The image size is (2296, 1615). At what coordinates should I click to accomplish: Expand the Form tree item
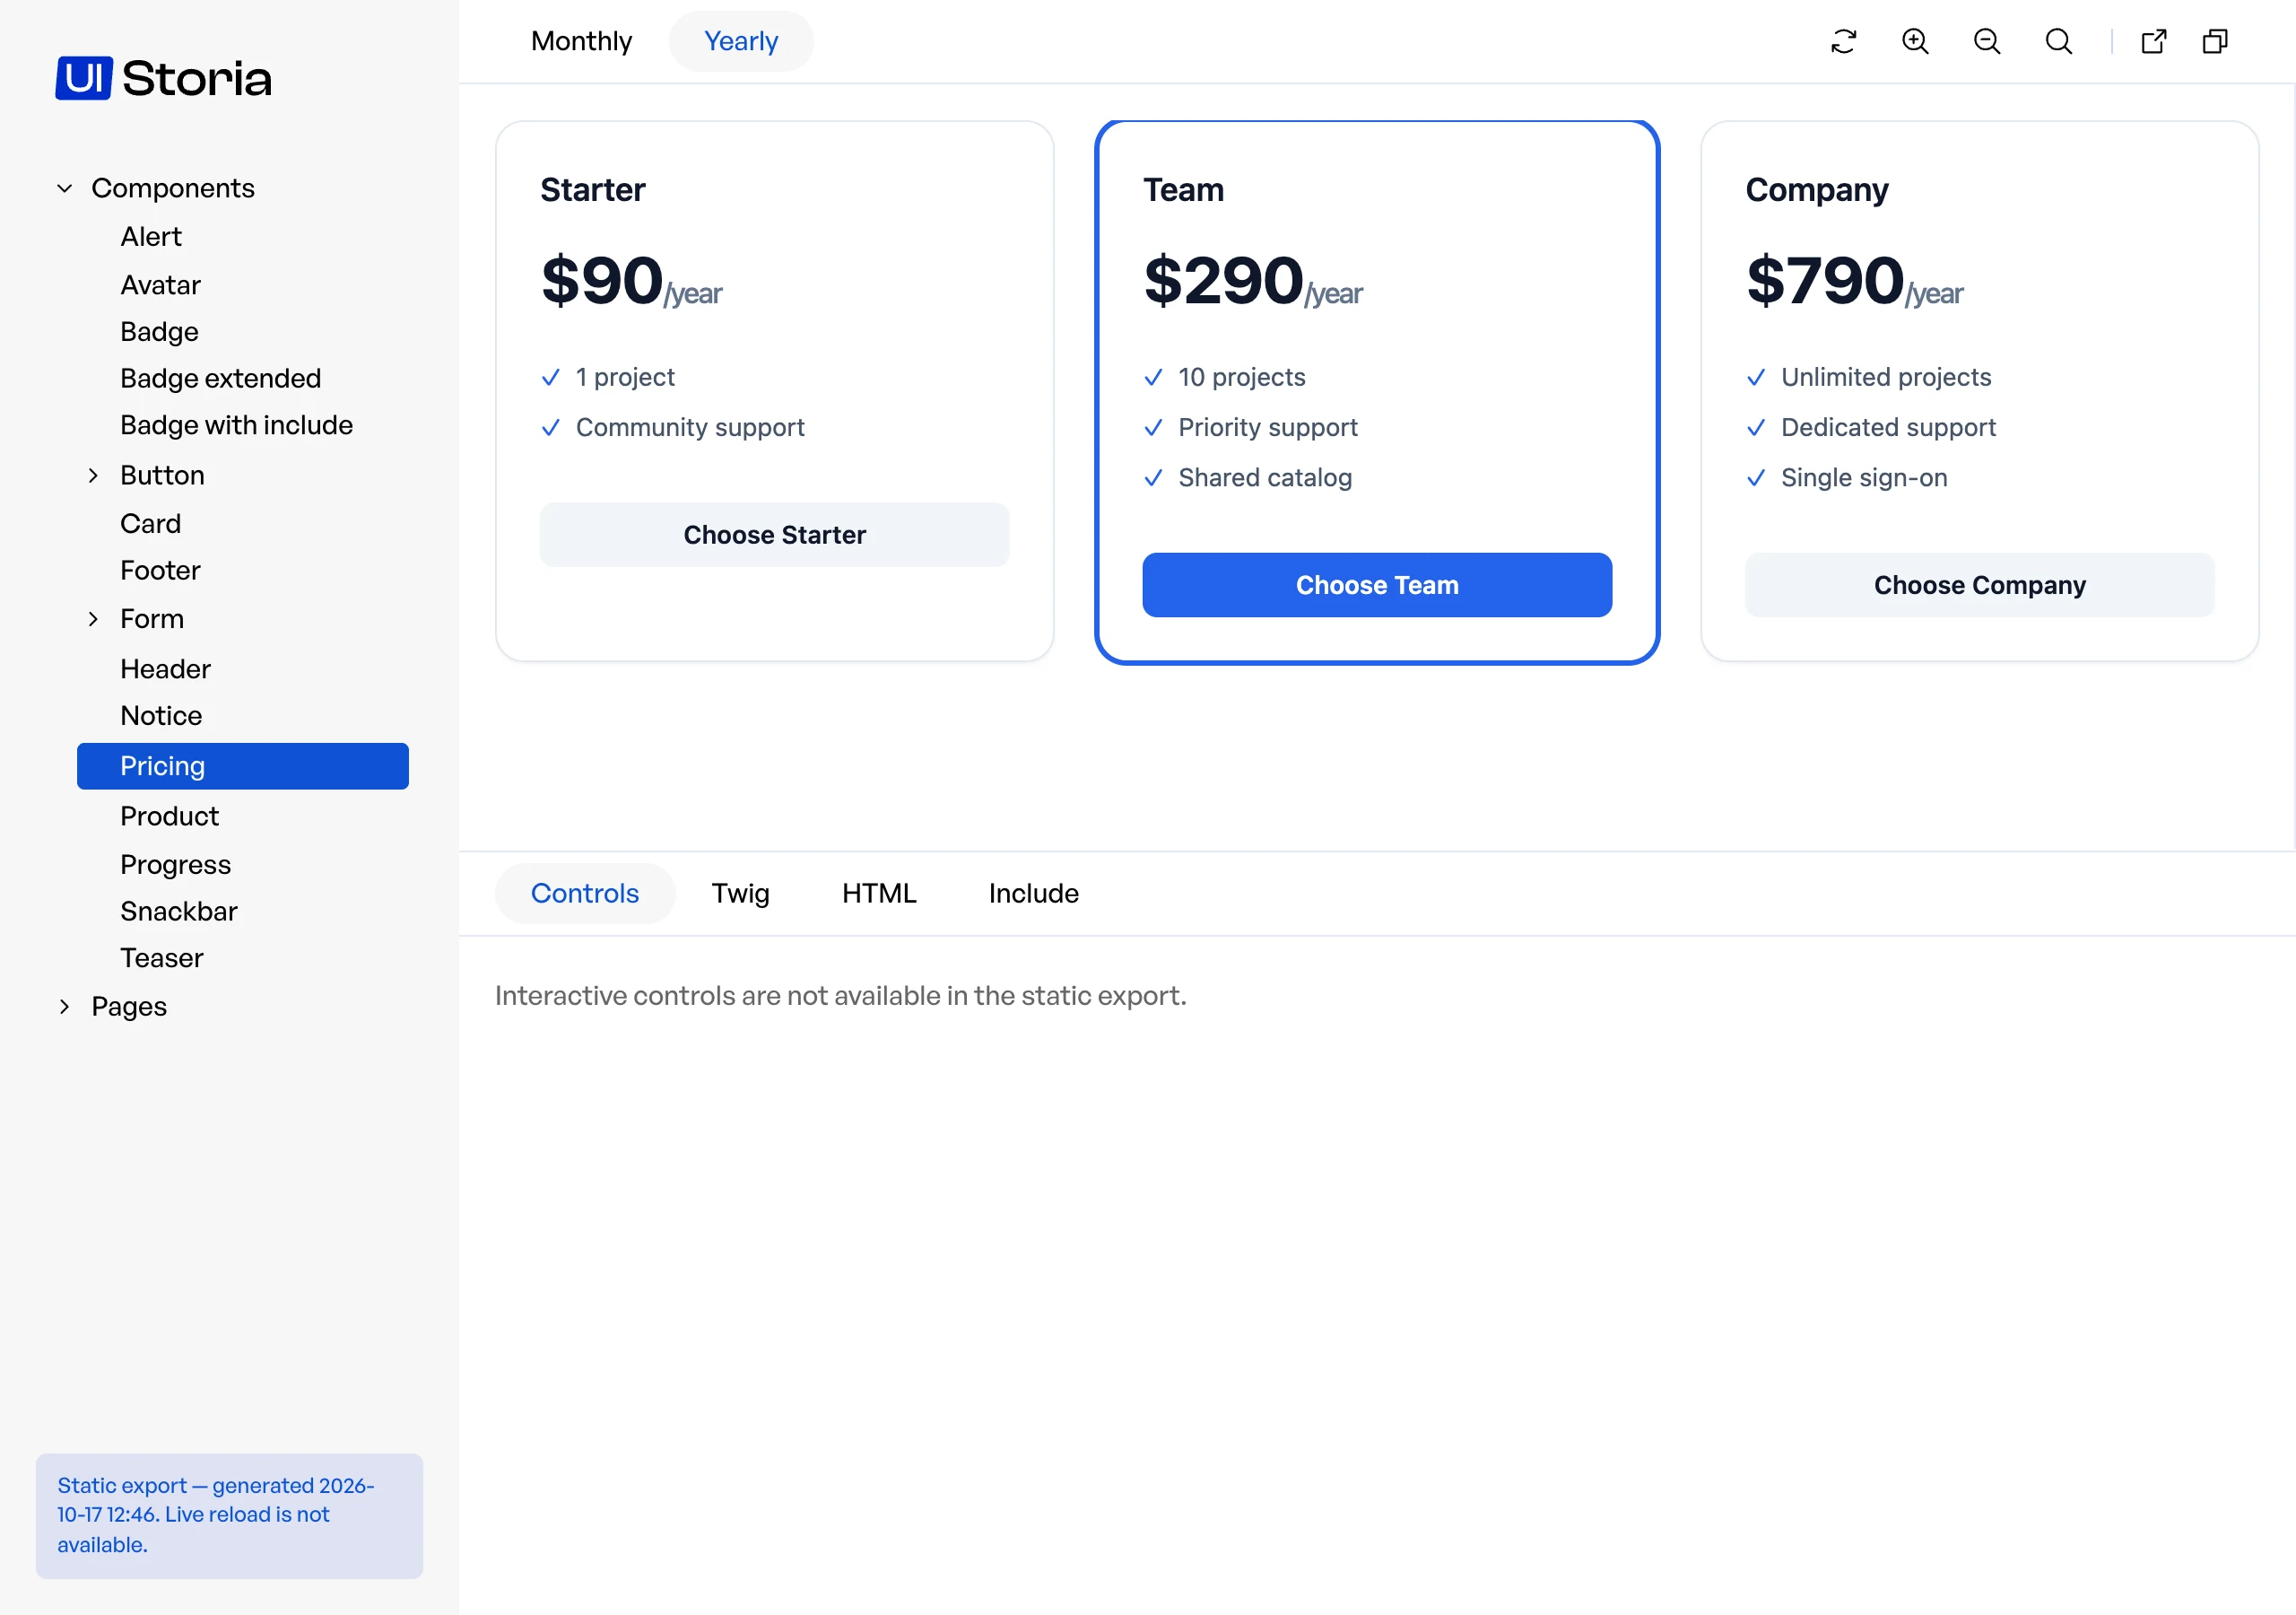click(x=93, y=619)
